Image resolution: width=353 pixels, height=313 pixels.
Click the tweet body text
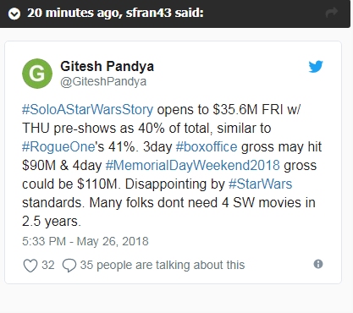coord(172,165)
